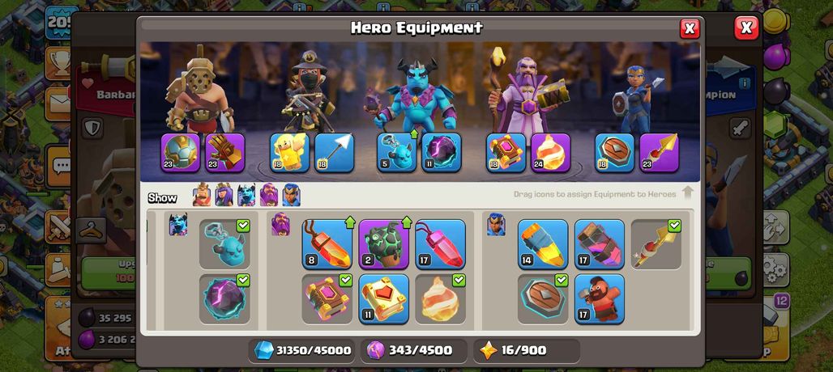The width and height of the screenshot is (833, 372).
Task: Select Barbarian King's level 23 golden gauntlet equipment
Action: (x=224, y=153)
